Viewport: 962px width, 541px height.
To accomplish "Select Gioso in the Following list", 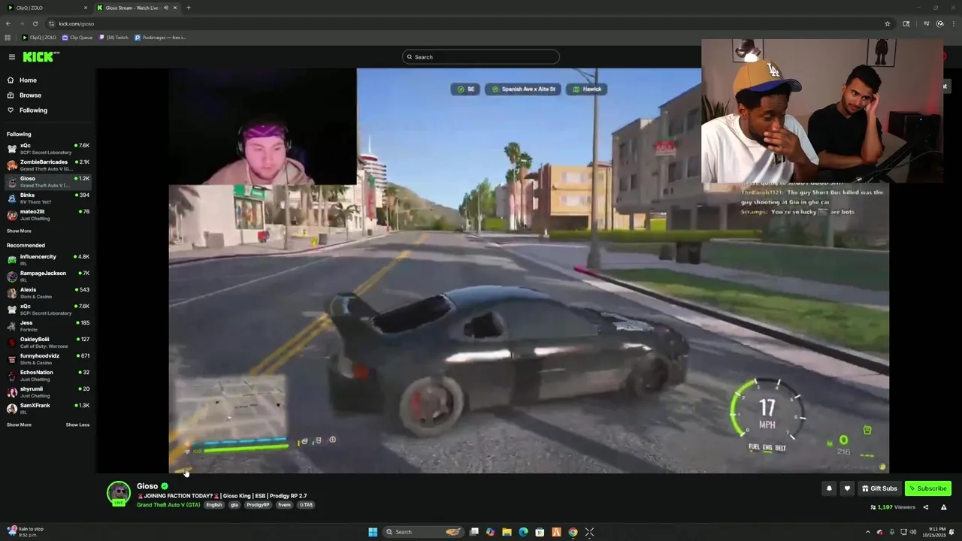I will [48, 182].
